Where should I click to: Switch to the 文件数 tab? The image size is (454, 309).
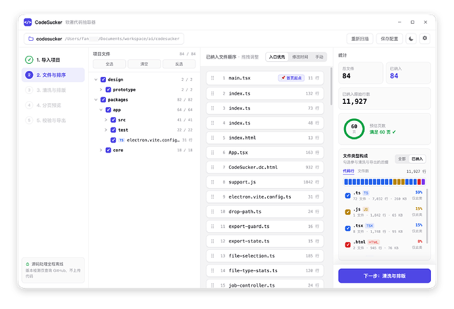click(363, 171)
